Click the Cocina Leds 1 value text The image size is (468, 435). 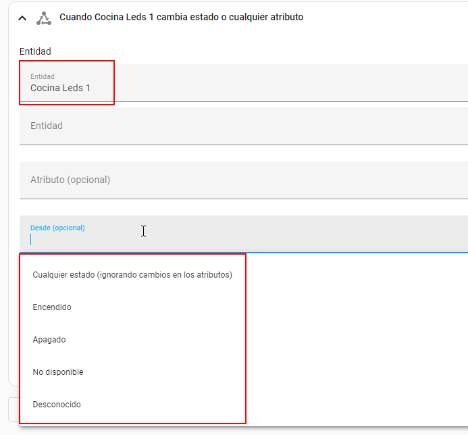point(60,88)
